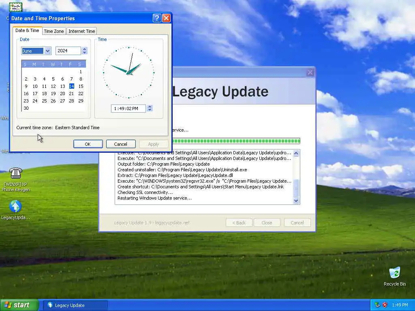Select June 1 on the calendar
The image size is (415, 311).
pos(81,72)
